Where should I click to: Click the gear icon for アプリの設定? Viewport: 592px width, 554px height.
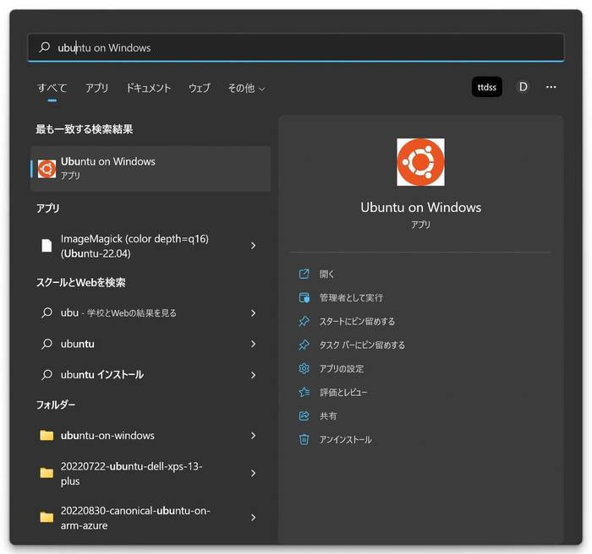(x=304, y=368)
